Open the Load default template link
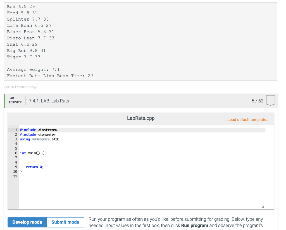Viewport: 286px width, 230px height. 248,119
